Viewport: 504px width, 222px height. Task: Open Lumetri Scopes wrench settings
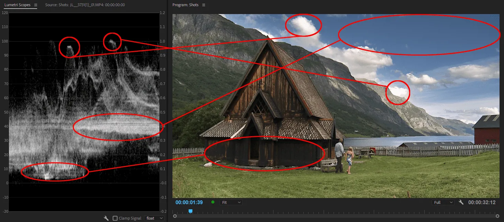pos(107,218)
